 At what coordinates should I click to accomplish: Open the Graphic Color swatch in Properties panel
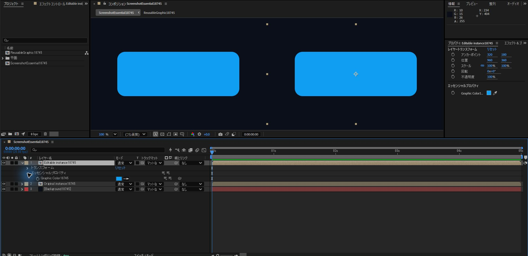[x=489, y=93]
